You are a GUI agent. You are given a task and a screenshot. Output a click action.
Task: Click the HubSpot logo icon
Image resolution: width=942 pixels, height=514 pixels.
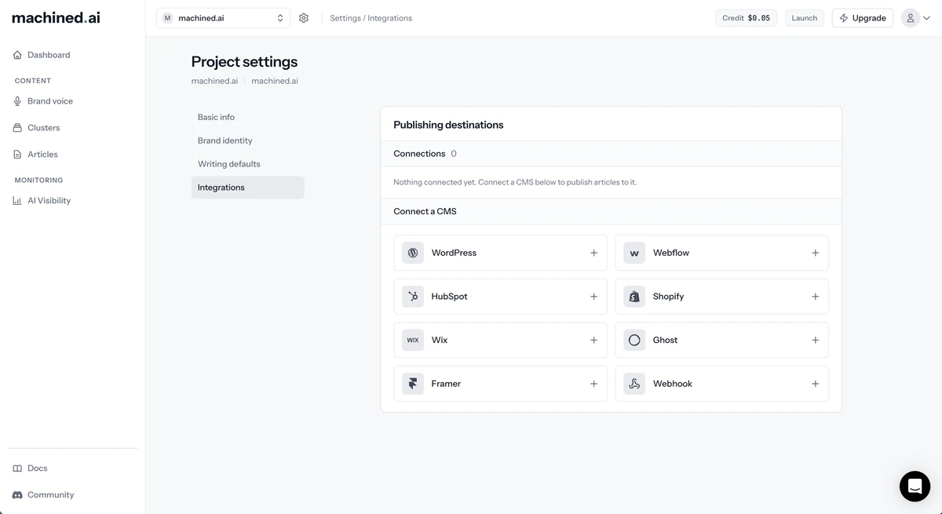413,297
